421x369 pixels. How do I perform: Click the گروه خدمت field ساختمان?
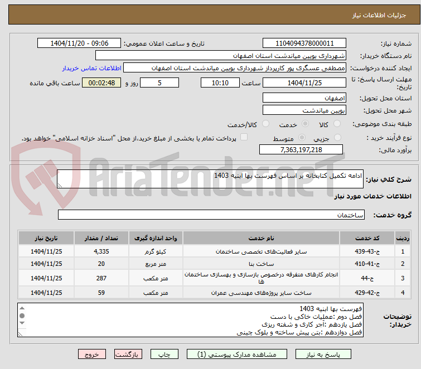(x=211, y=215)
